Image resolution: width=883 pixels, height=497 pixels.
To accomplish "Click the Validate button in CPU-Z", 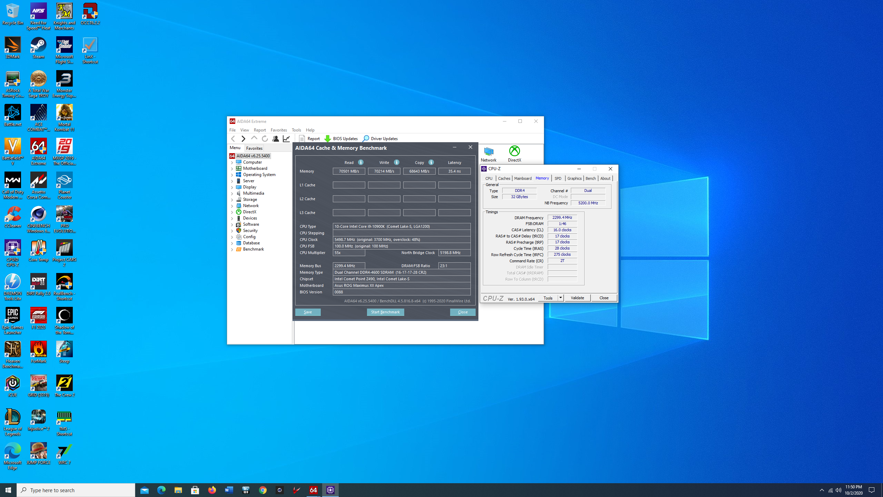I will (x=577, y=298).
